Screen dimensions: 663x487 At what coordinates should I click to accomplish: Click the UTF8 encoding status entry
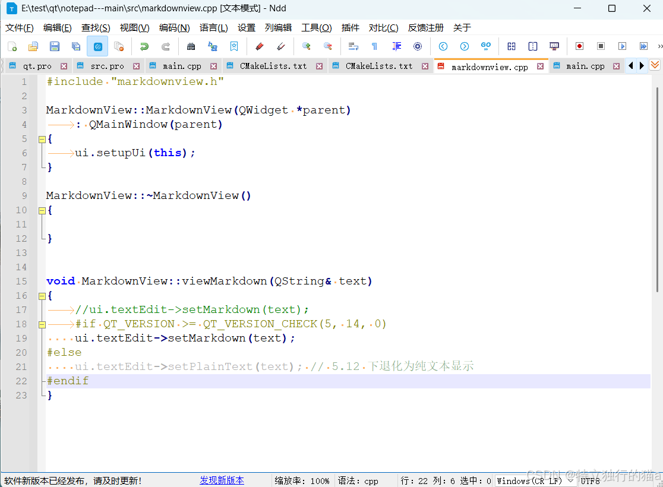tap(591, 481)
